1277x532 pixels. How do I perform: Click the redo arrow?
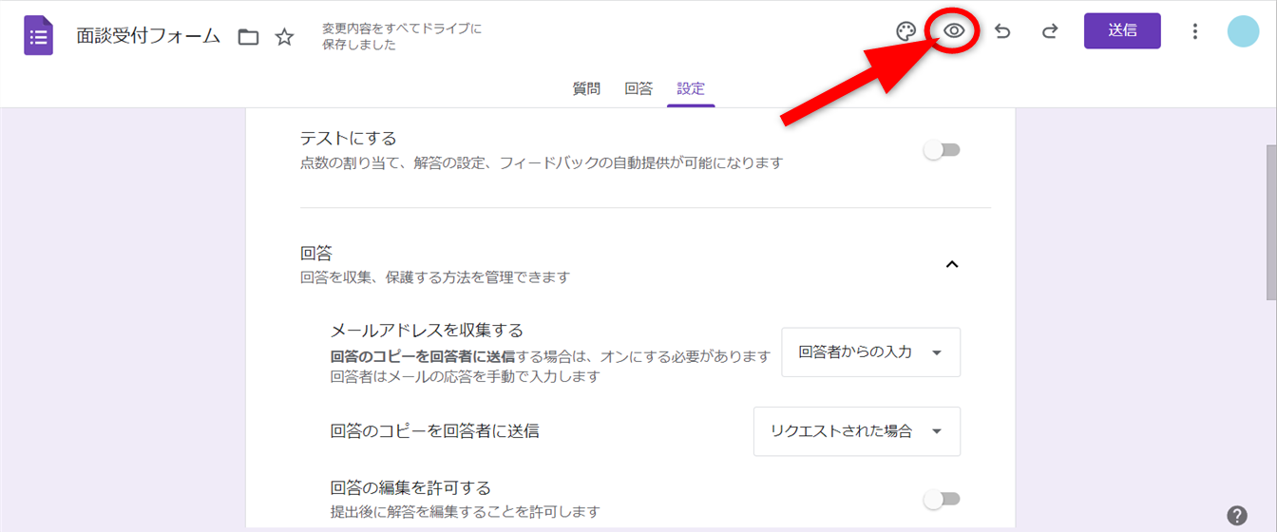(x=1050, y=31)
